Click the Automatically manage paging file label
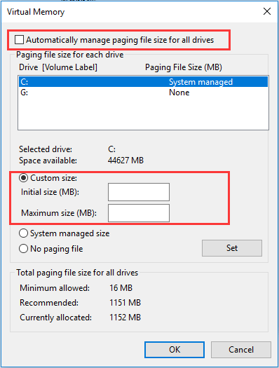279x368 pixels. (x=120, y=40)
